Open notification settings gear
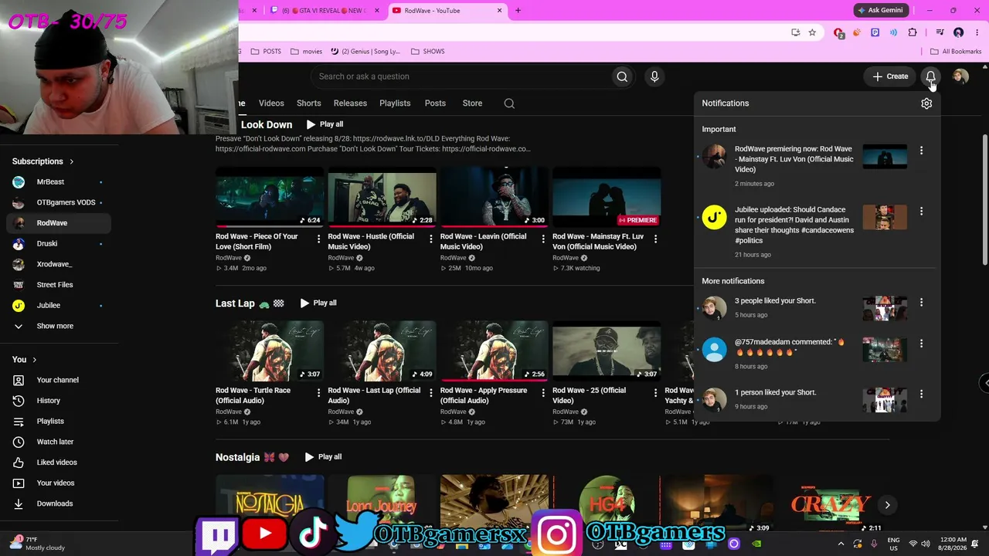989x556 pixels. point(926,103)
